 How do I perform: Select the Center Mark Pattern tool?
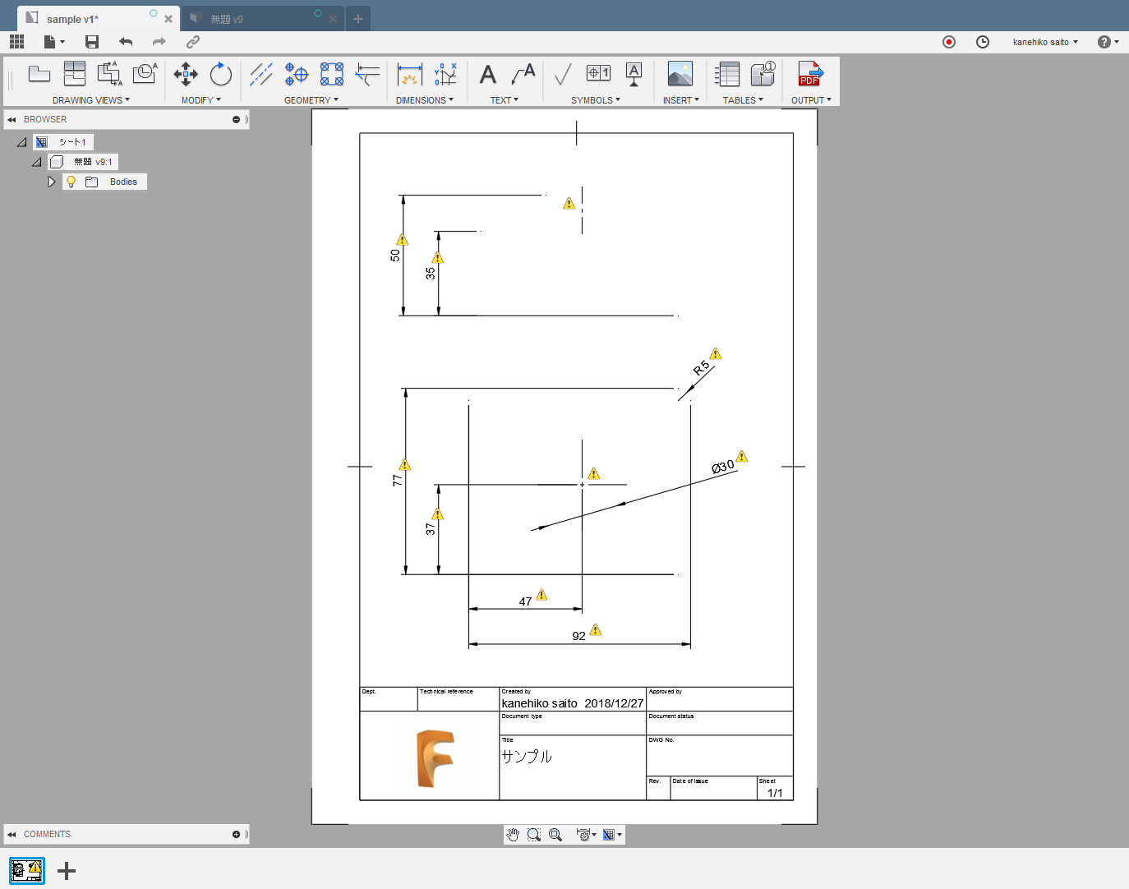click(332, 74)
